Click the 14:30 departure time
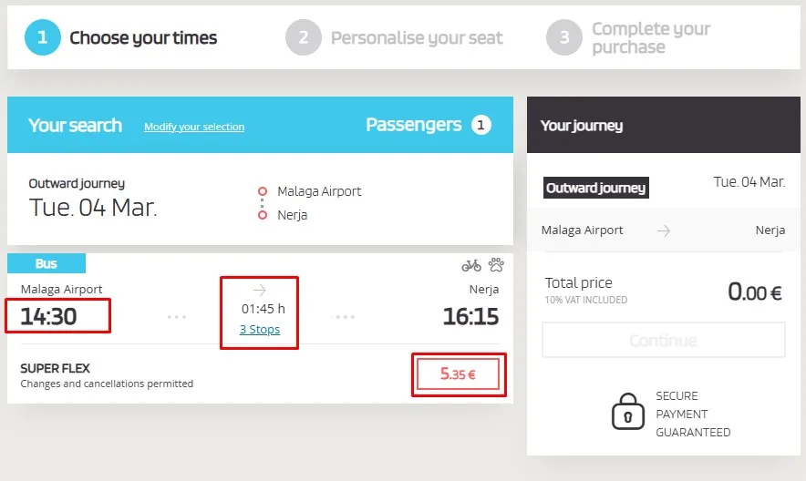The image size is (806, 481). (x=49, y=316)
